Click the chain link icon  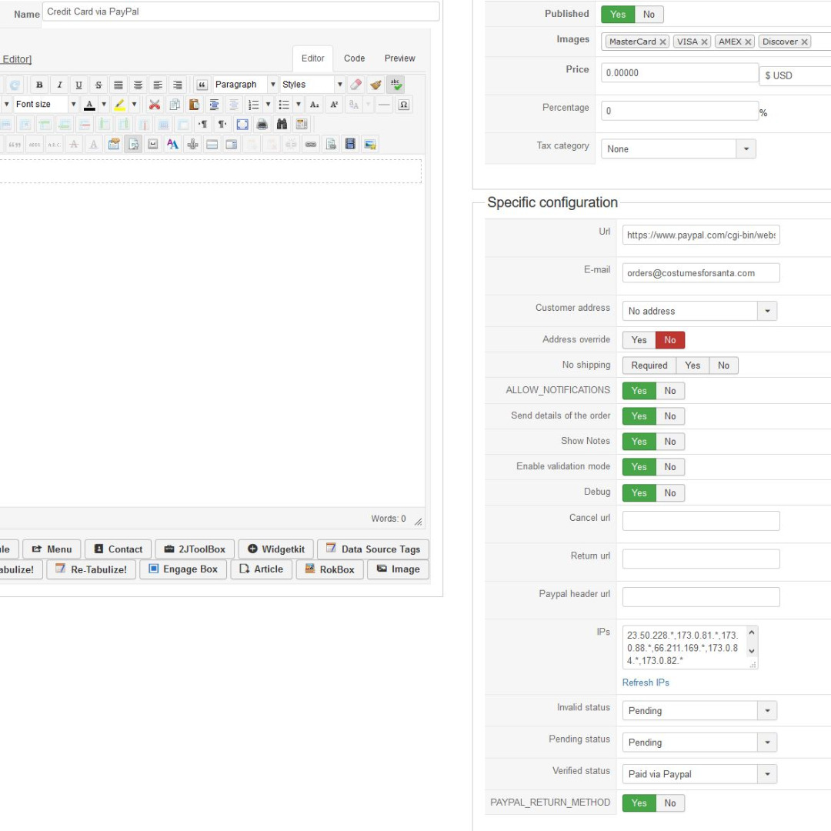(311, 144)
